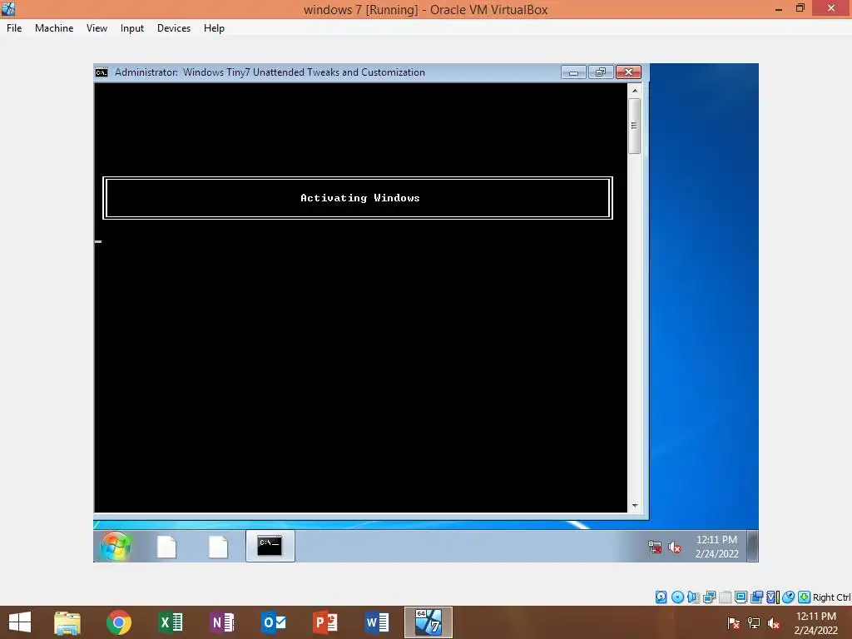Open the Machine menu
The height and width of the screenshot is (639, 852).
coord(54,28)
